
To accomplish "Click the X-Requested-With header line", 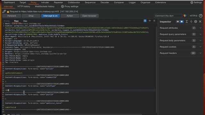I will pos(22,45).
